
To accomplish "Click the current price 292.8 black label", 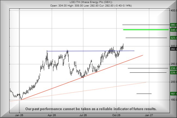I will coord(173,49).
